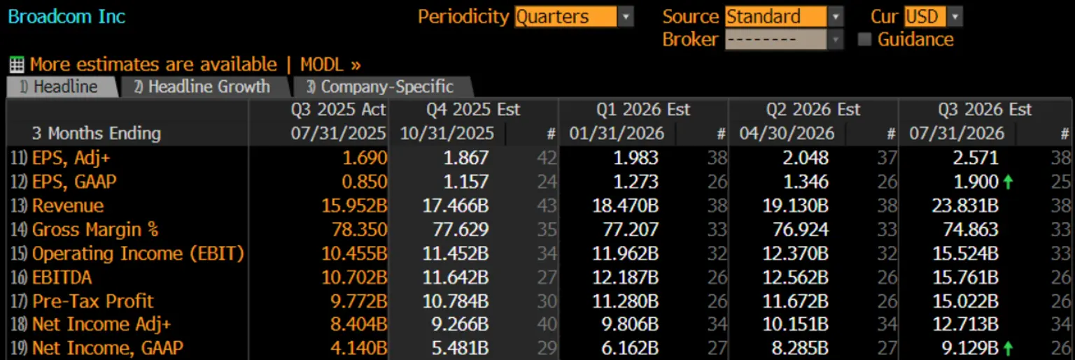Image resolution: width=1075 pixels, height=360 pixels.
Task: Switch to the Headline Growth tab
Action: 204,87
